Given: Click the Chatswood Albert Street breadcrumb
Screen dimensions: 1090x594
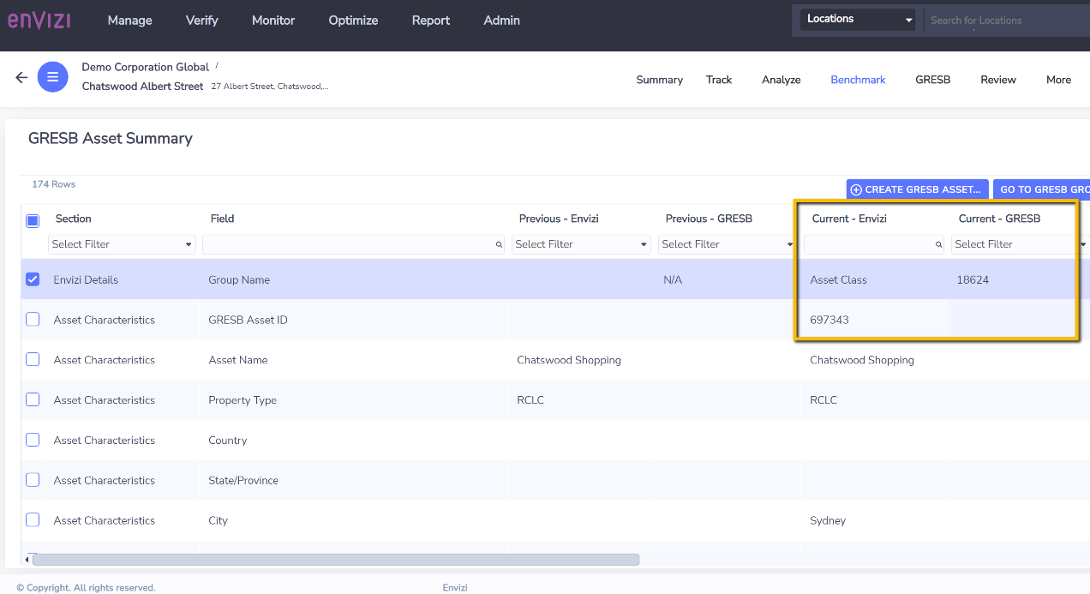Looking at the screenshot, I should [x=143, y=86].
